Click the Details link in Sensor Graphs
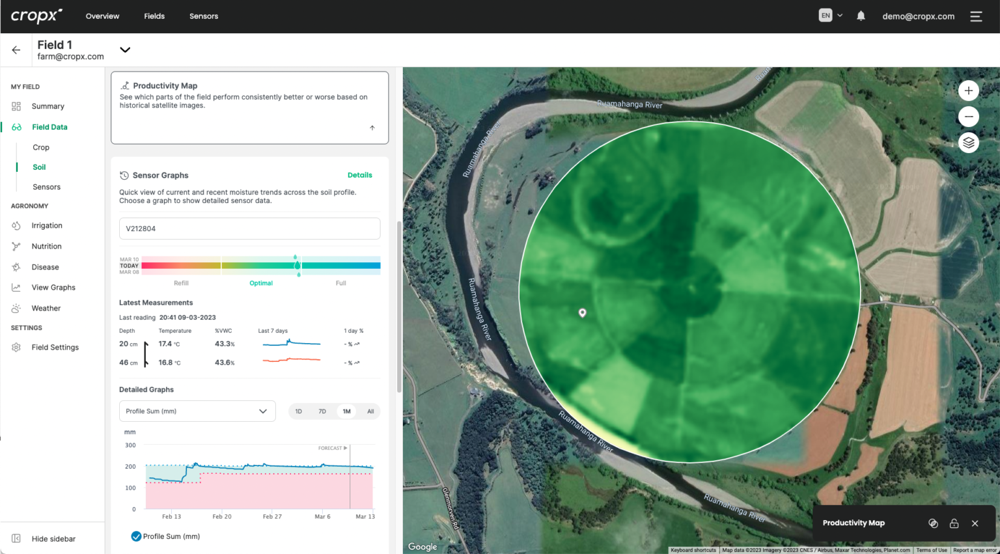This screenshot has width=1000, height=554. click(x=360, y=174)
